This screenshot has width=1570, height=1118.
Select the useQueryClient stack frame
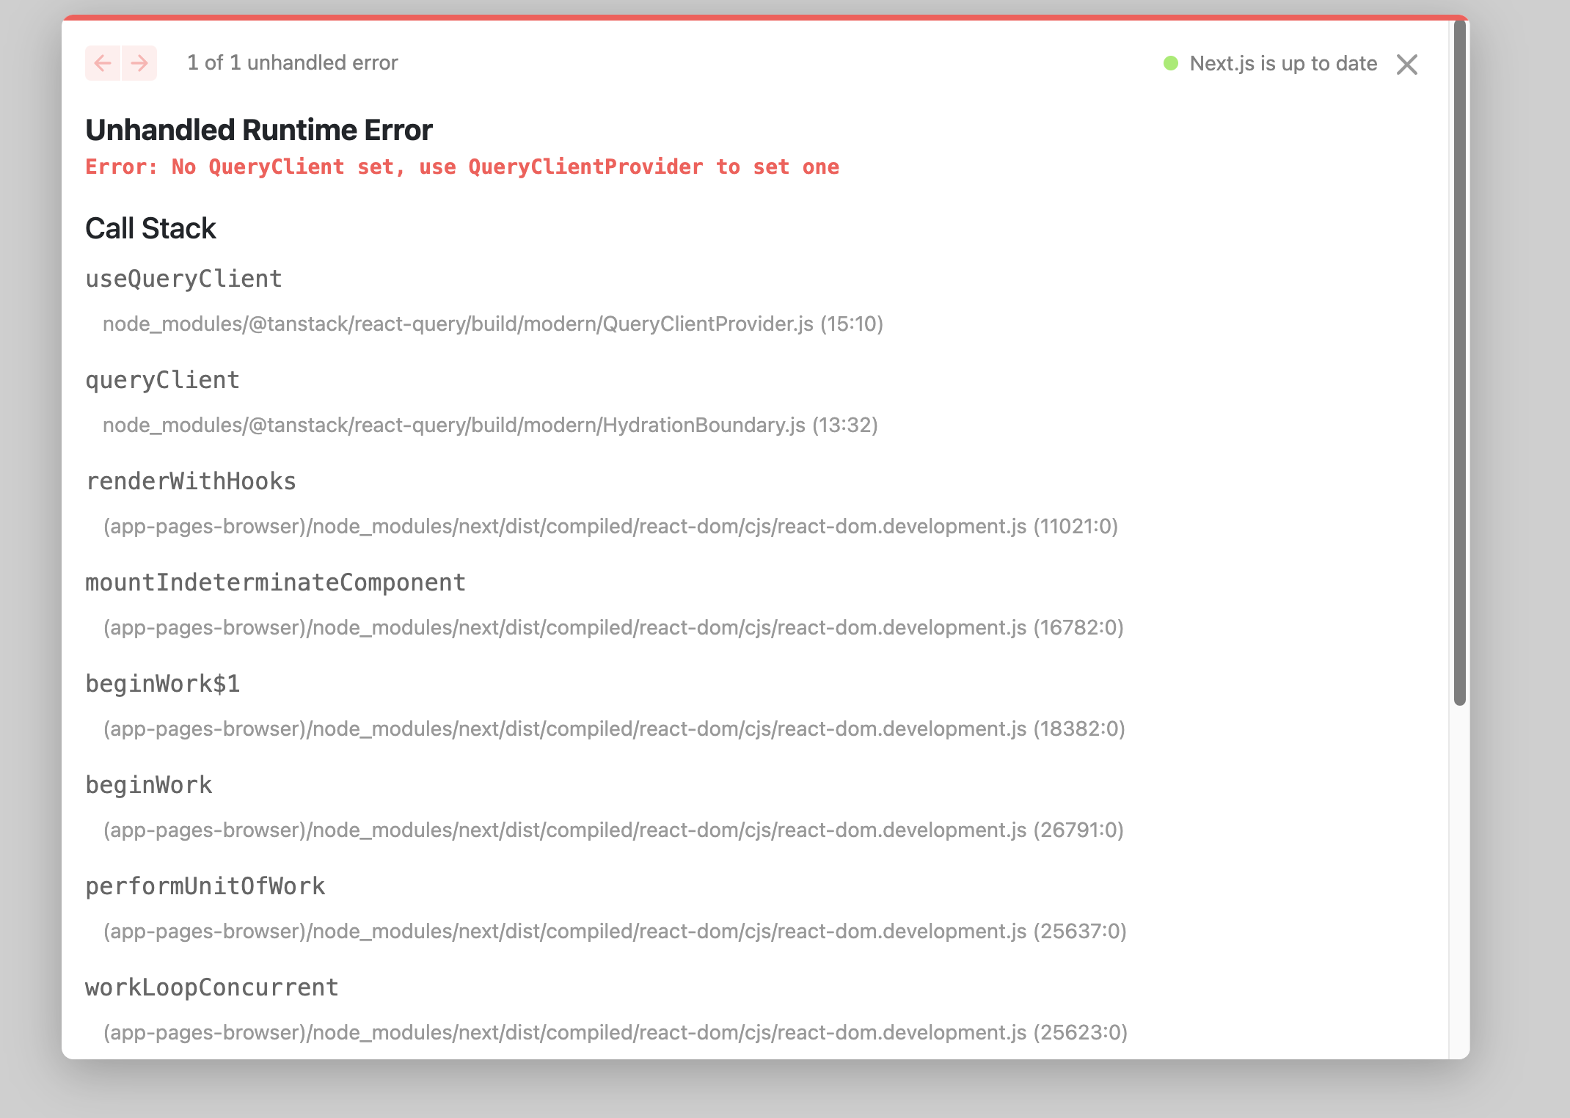(x=183, y=279)
